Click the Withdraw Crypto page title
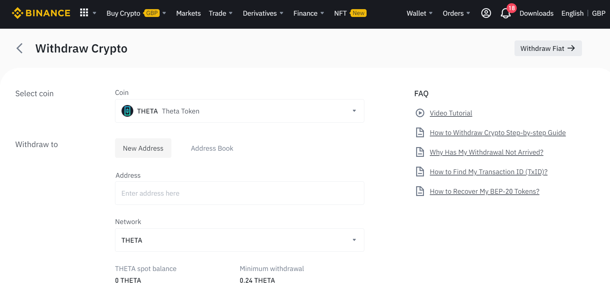The image size is (610, 286). point(81,48)
